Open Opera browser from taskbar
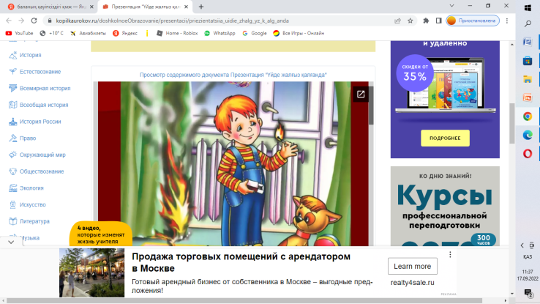Image resolution: width=540 pixels, height=304 pixels. pyautogui.click(x=528, y=154)
